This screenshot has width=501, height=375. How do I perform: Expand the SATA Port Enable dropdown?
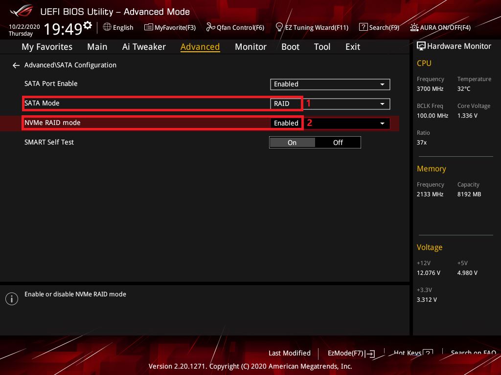(x=382, y=84)
